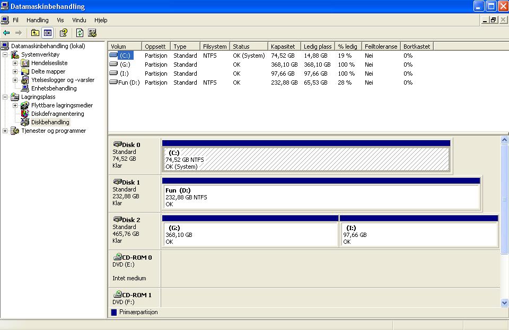The image size is (509, 330).
Task: Click the Forward arrow in the toolbar
Action: point(19,33)
